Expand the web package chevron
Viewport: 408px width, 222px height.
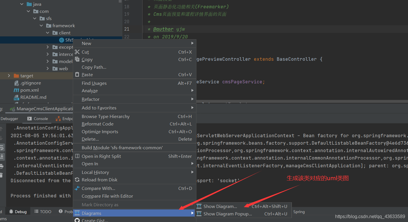point(48,68)
